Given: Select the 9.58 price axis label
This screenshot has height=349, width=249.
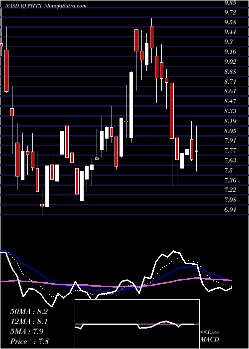Looking at the screenshot, I should pos(230,22).
